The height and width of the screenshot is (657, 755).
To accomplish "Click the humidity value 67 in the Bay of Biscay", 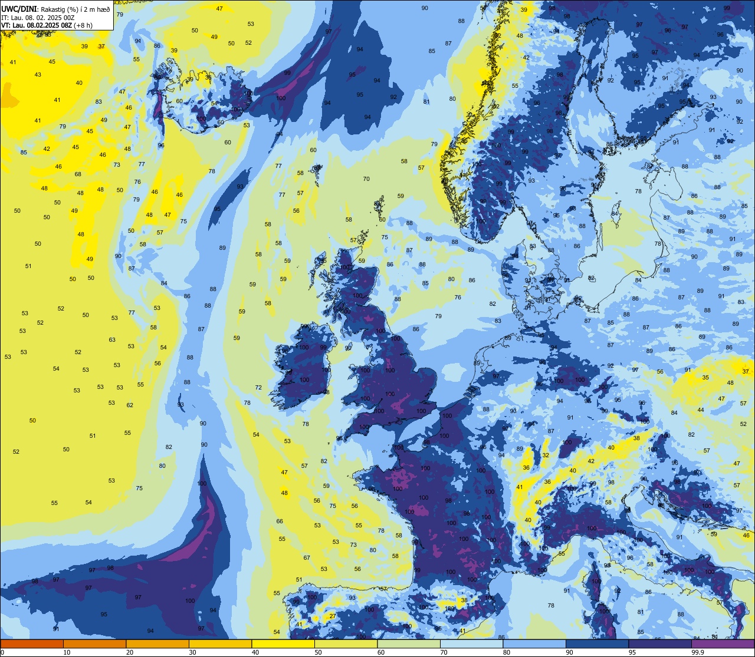I will click(307, 557).
